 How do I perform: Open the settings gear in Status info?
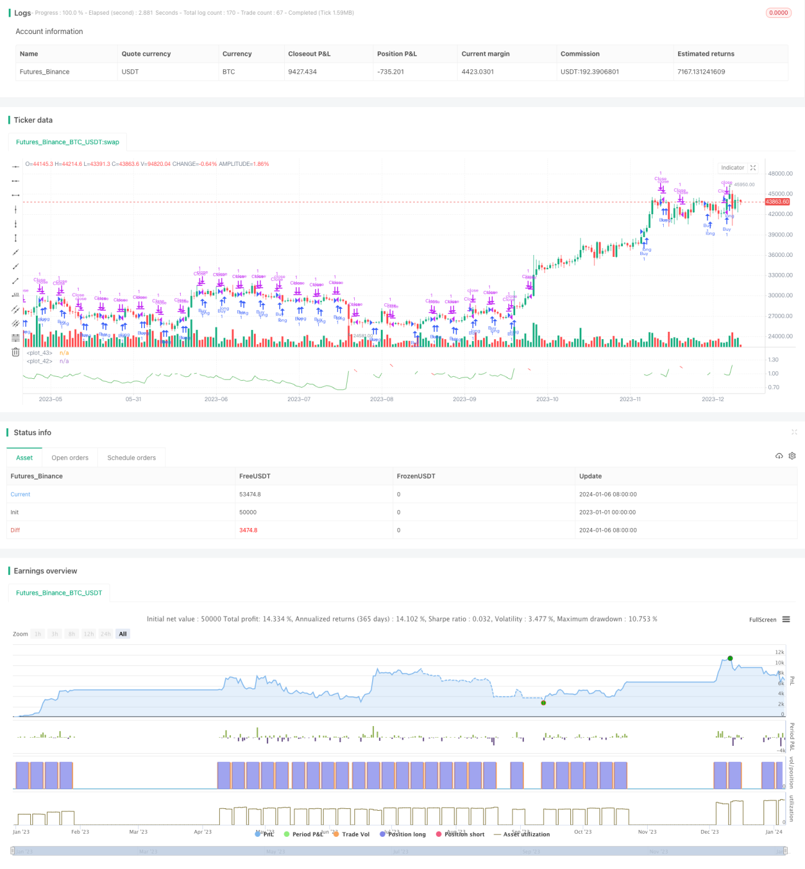[x=792, y=456]
